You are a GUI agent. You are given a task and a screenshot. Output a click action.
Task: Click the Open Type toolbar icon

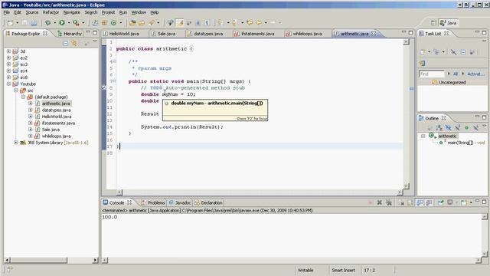click(132, 22)
